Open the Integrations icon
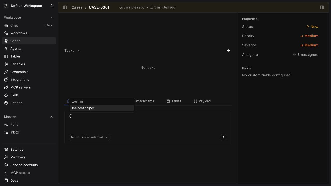The height and width of the screenshot is (186, 331). [6, 80]
